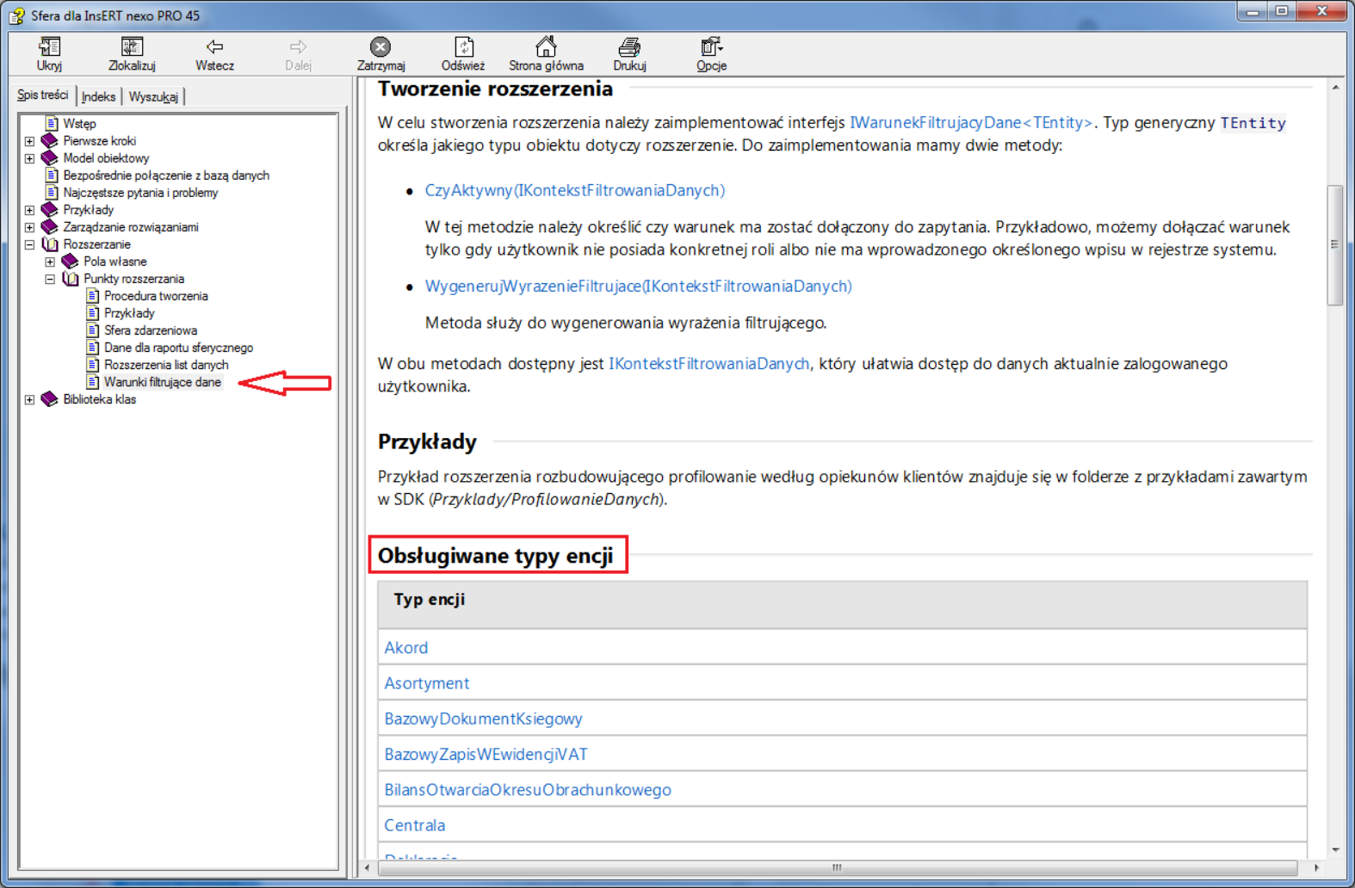Click the horizontal scroll-right arrow
This screenshot has width=1355, height=888.
pos(1315,867)
